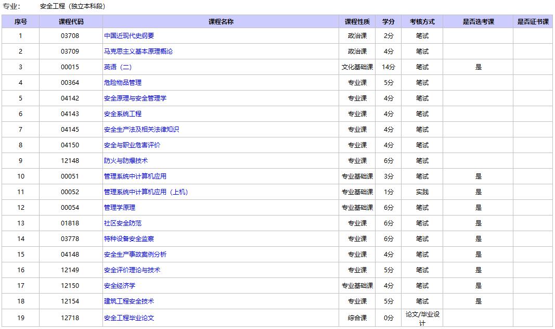Open the 特种设备安全监察 course link

[129, 238]
